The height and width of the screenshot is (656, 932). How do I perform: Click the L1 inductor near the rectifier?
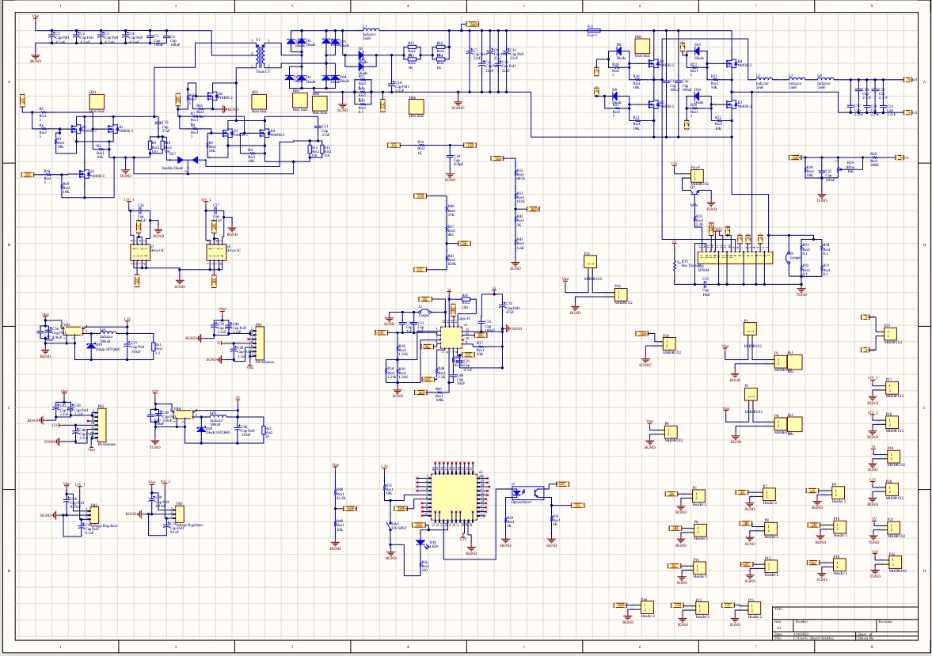[x=370, y=30]
